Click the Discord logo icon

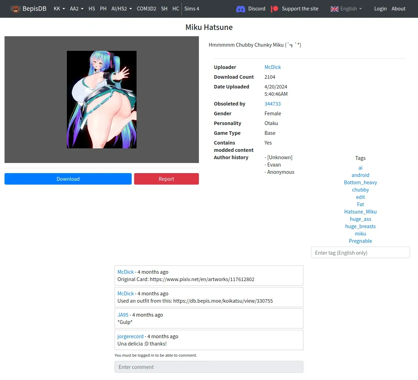tap(241, 9)
